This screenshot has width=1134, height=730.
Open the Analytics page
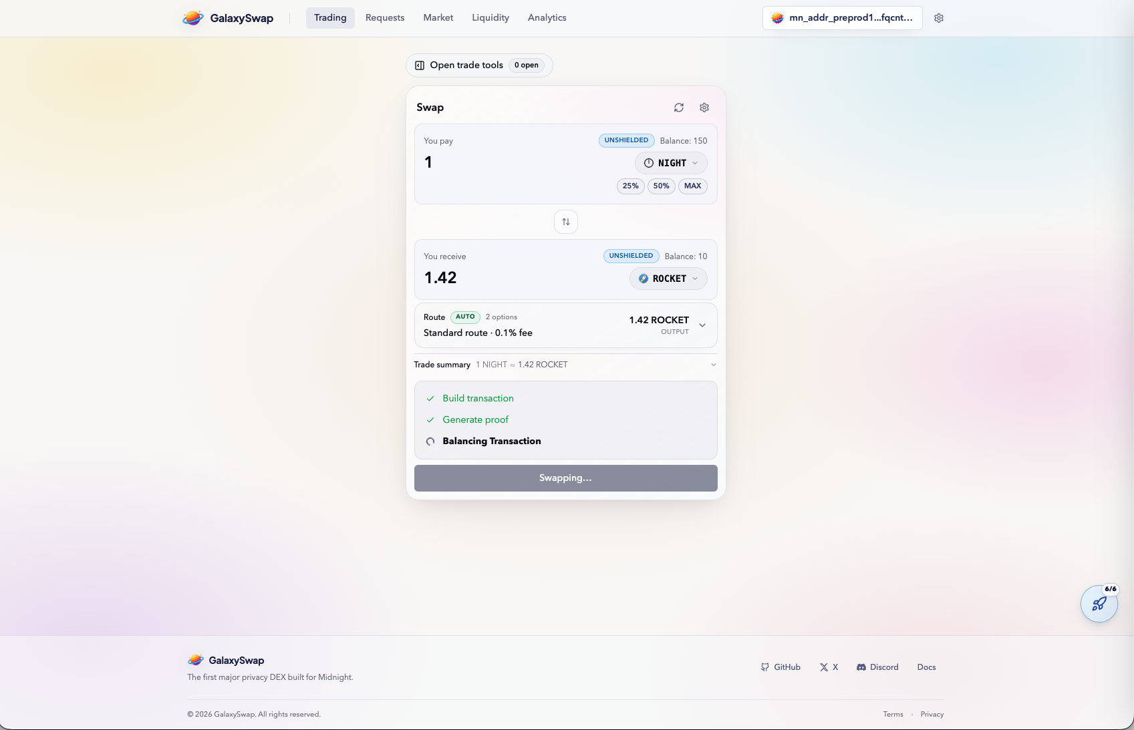click(x=546, y=17)
